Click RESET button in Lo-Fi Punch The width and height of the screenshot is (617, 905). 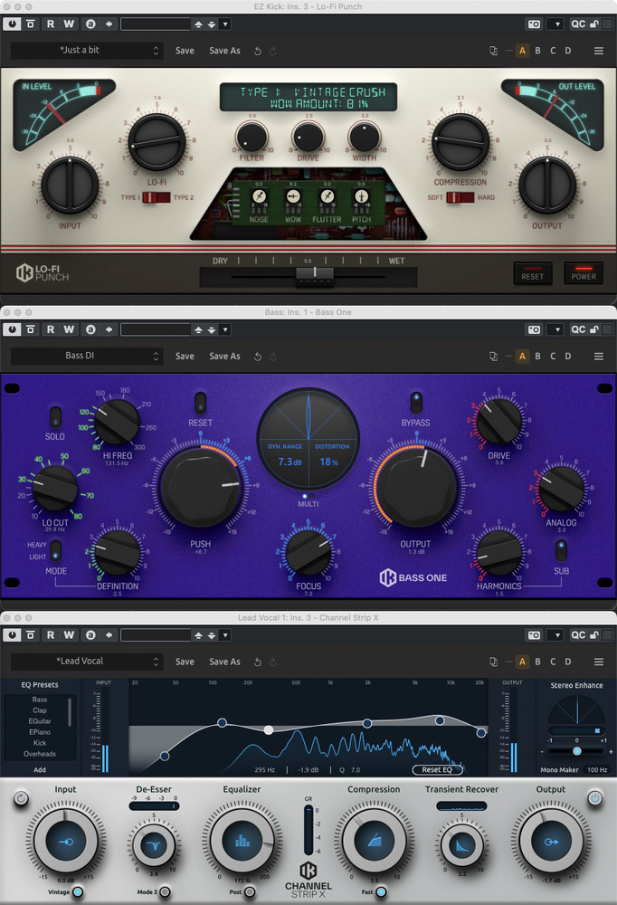[x=532, y=272]
